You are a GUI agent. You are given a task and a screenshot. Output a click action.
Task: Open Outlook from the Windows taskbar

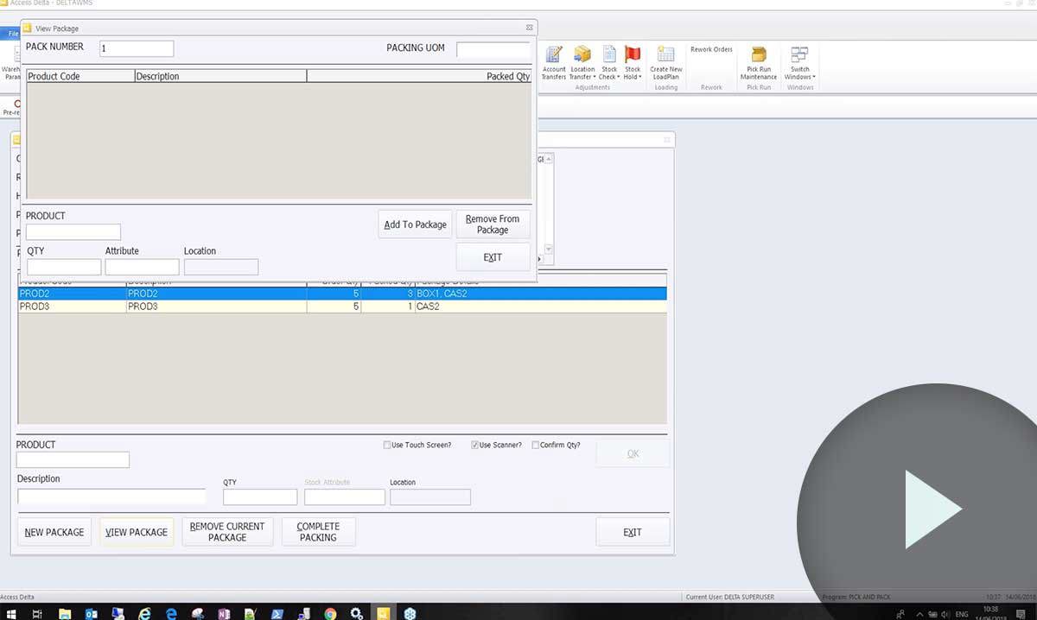(91, 613)
